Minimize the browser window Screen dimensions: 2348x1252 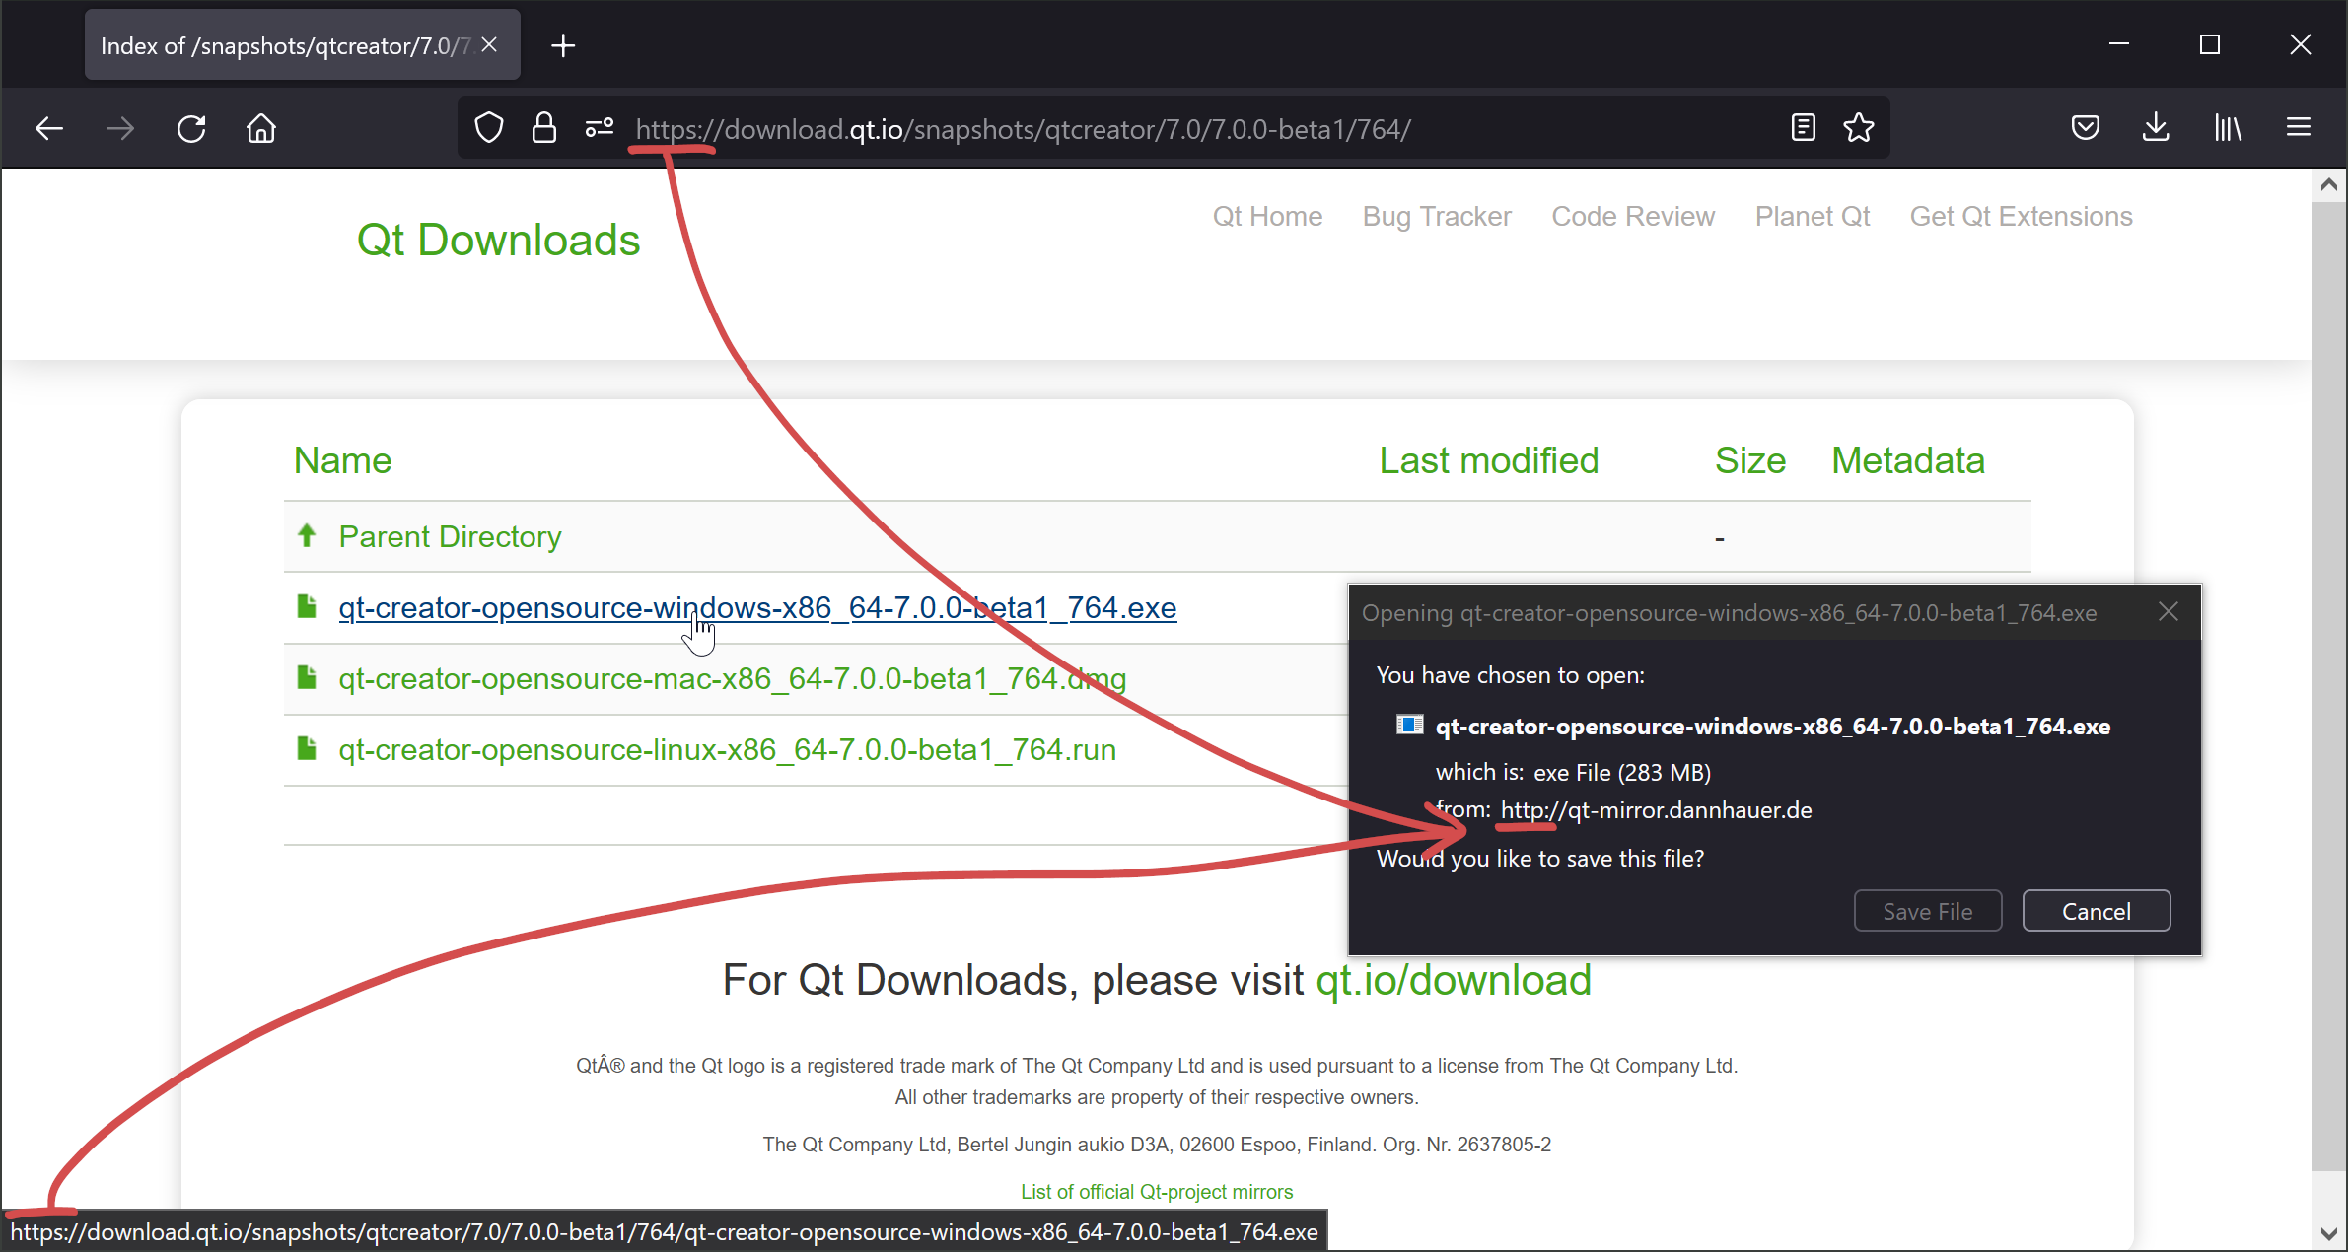pos(2119,44)
